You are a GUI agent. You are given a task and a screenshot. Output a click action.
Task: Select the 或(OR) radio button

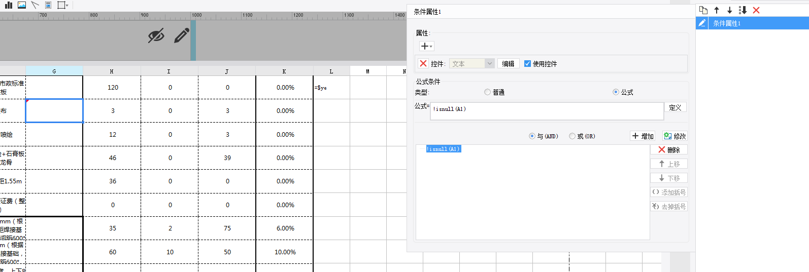572,136
